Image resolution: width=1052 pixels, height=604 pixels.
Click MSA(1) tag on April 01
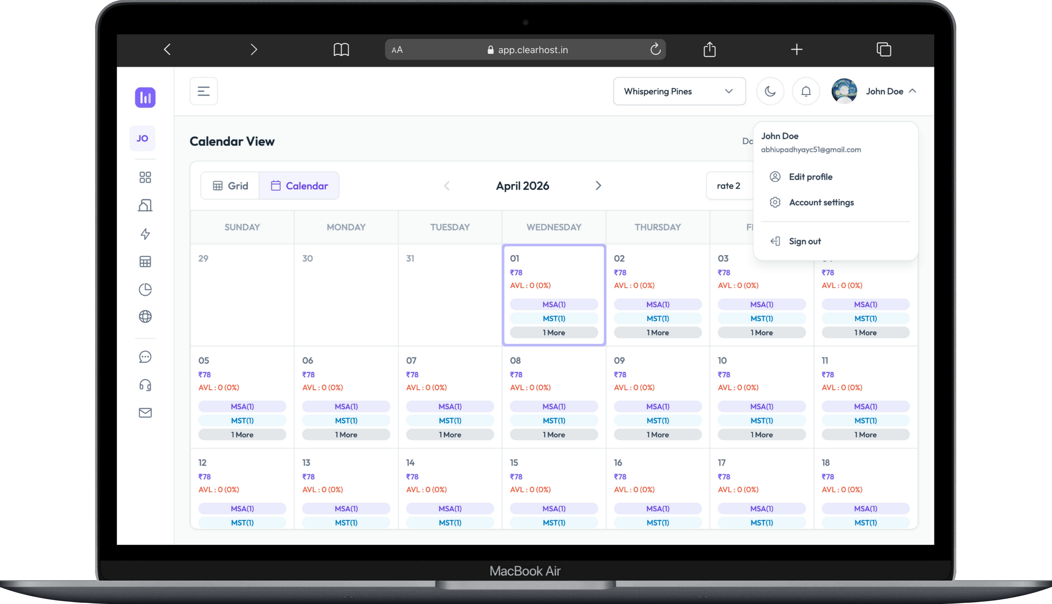tap(554, 305)
